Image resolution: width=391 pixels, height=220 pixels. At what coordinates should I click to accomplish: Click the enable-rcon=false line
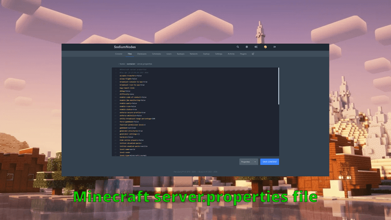(x=128, y=106)
